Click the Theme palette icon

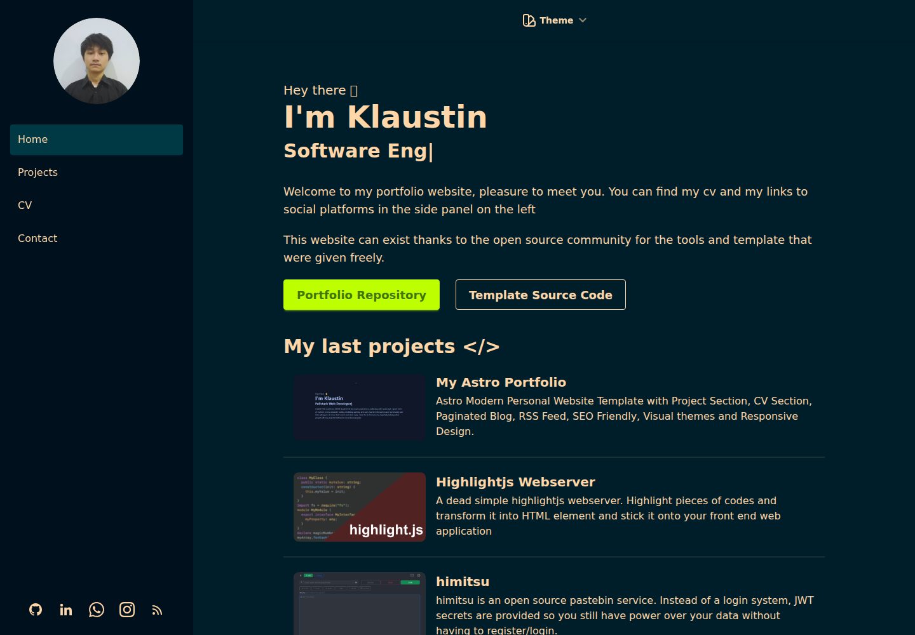click(529, 20)
